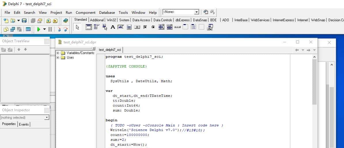Select the PopupMenu component icon

(105, 27)
